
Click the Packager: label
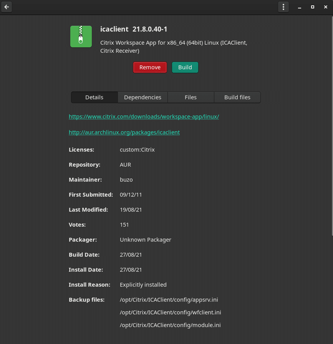click(x=83, y=240)
